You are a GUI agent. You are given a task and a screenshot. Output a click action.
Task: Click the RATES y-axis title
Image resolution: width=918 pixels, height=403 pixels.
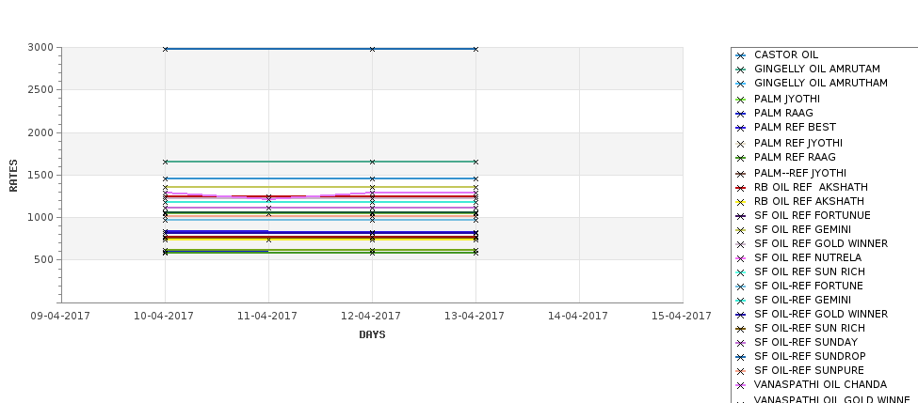pos(13,176)
